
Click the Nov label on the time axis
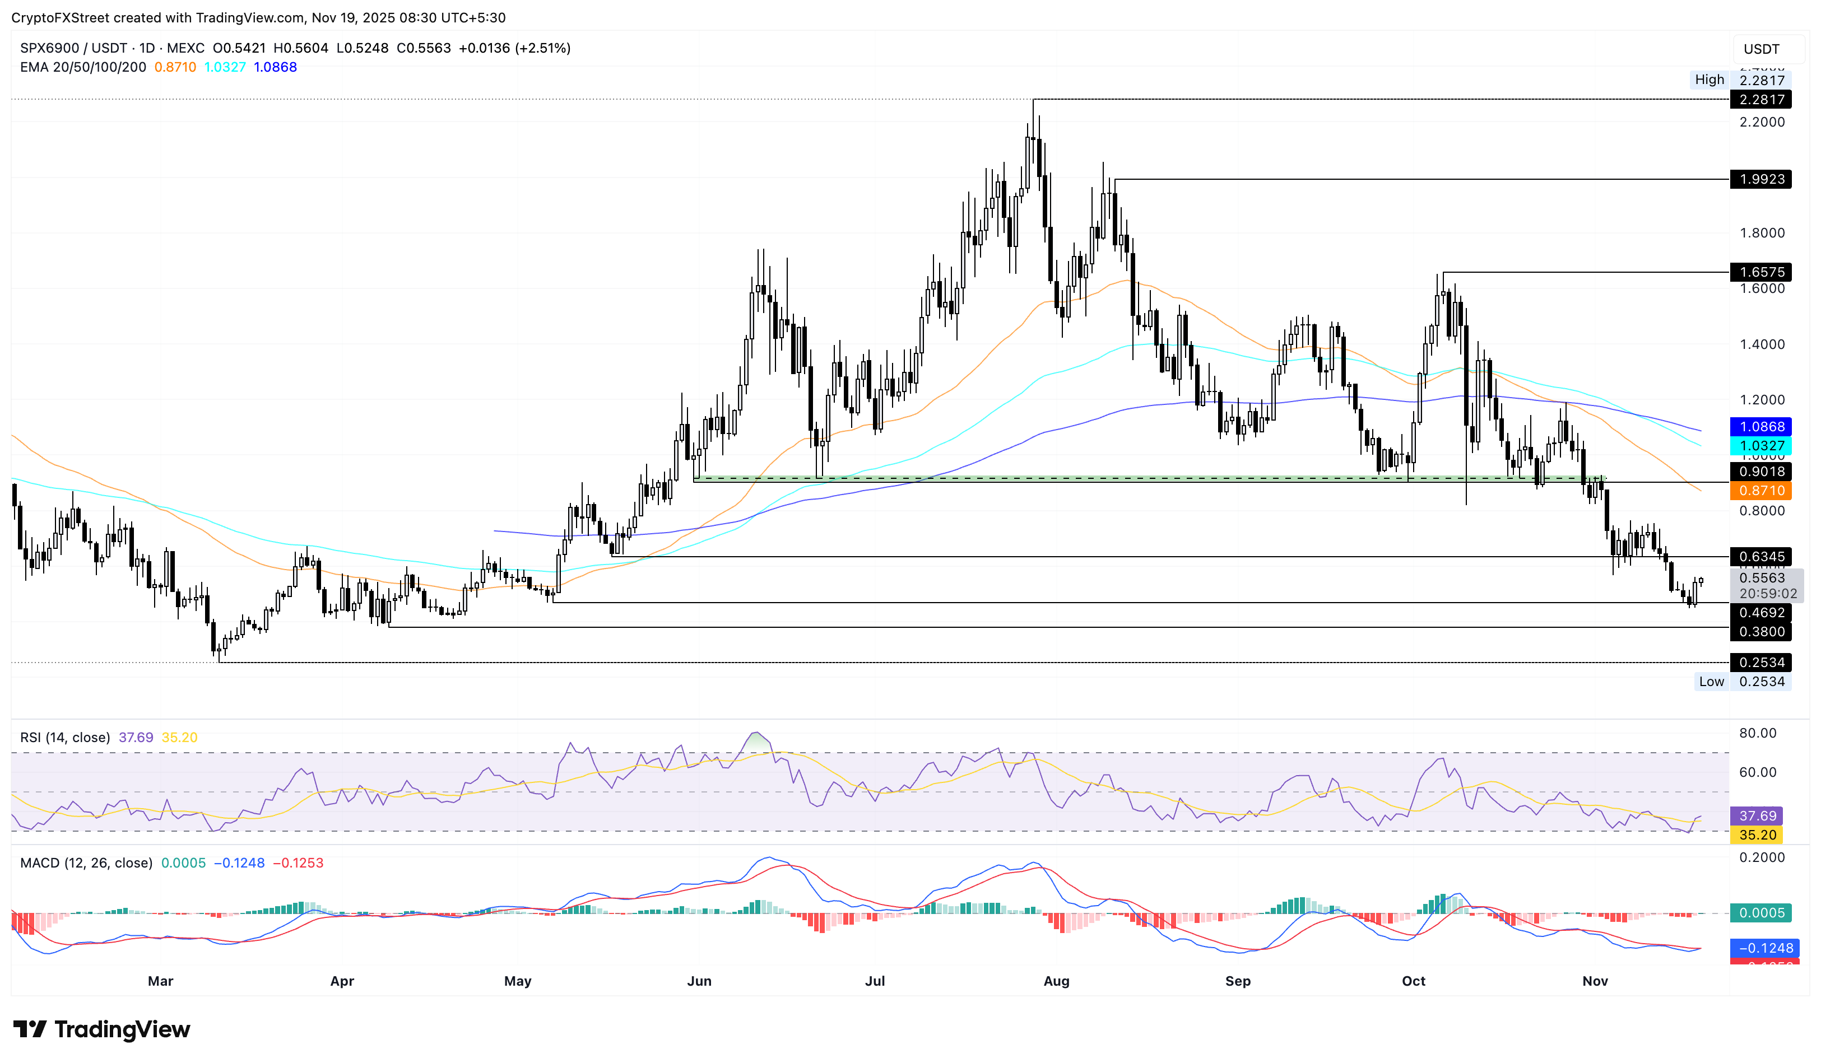coord(1596,981)
